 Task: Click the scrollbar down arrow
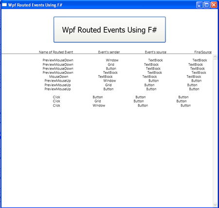pos(215,205)
